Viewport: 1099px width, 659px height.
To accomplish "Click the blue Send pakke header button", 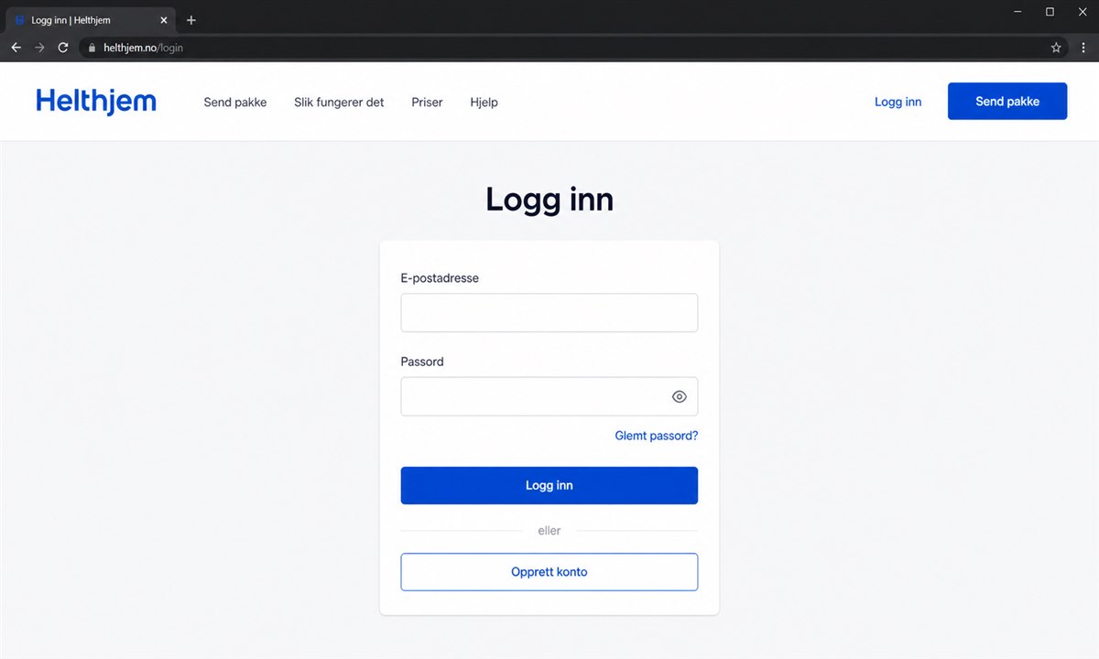I will click(x=1007, y=102).
